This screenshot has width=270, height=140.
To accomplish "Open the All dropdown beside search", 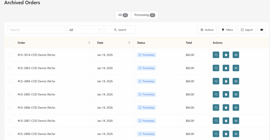I will coord(85,30).
